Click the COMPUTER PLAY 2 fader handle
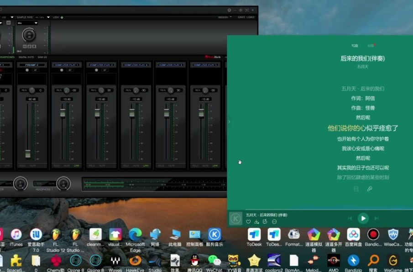413x272 pixels. click(x=97, y=112)
